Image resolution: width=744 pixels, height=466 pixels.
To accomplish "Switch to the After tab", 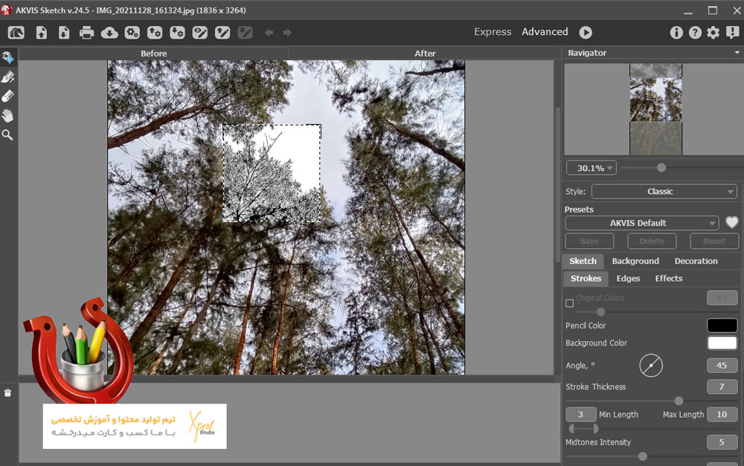I will tap(425, 54).
